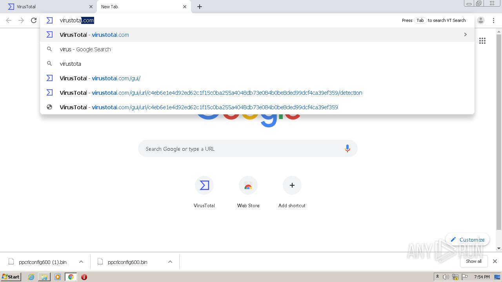The image size is (502, 282).
Task: Show hidden system tray icons
Action: (x=438, y=277)
